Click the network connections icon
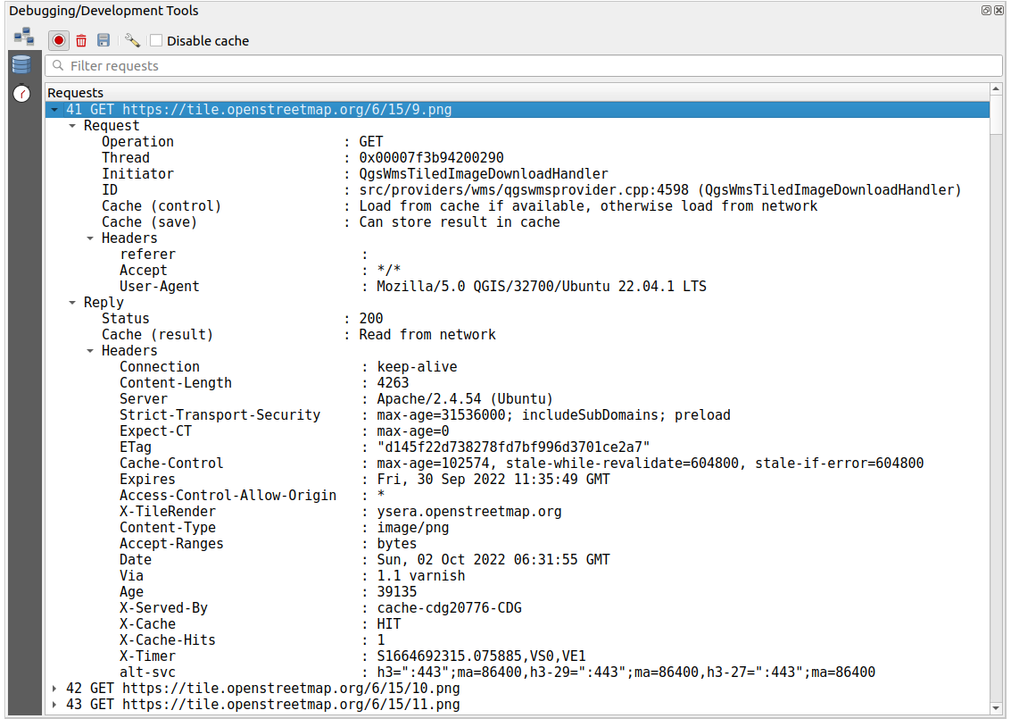This screenshot has height=727, width=1011. tap(22, 36)
